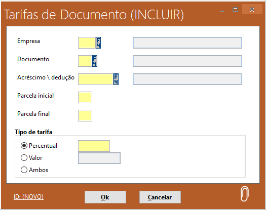Open the ID: (NOVO) link
The height and width of the screenshot is (210, 266).
pyautogui.click(x=28, y=197)
